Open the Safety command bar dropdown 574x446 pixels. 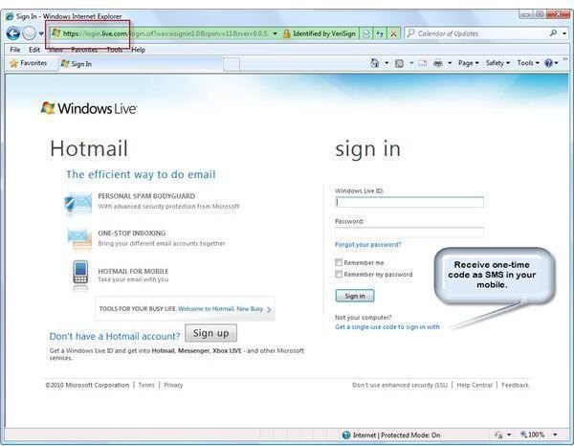click(x=497, y=63)
